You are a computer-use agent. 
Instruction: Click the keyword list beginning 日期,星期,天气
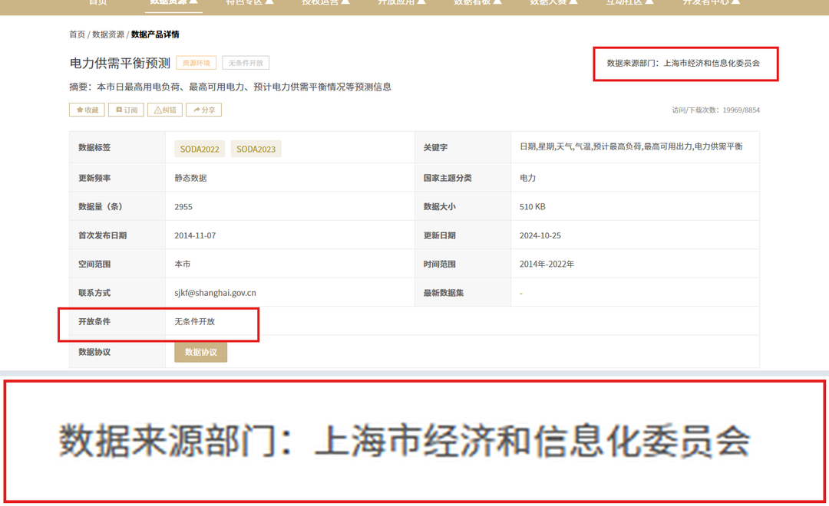click(631, 147)
